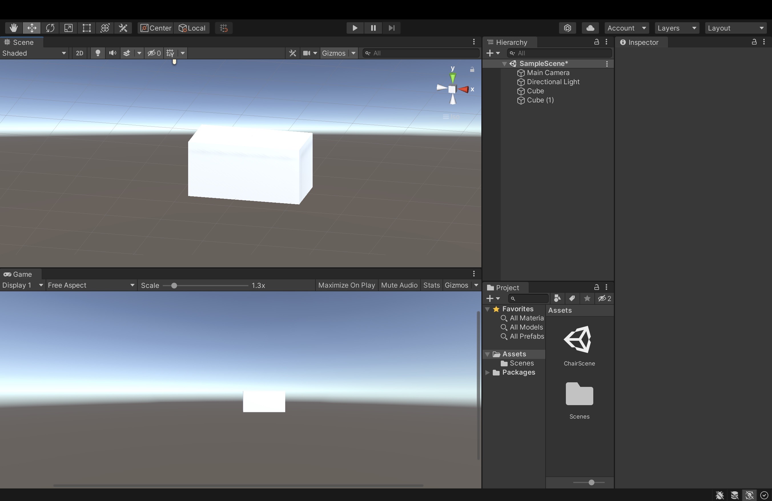Select Cube (1) in the Hierarchy

(540, 100)
